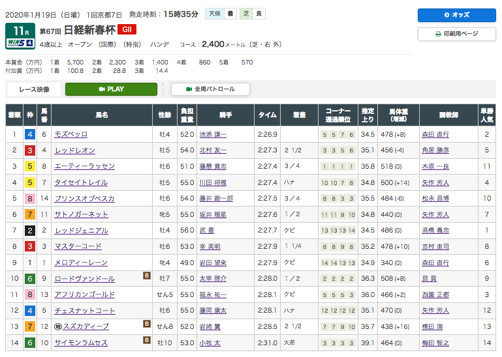
Task: Click yellow frame 5 badge for エーティーラッセン
Action: pos(30,167)
